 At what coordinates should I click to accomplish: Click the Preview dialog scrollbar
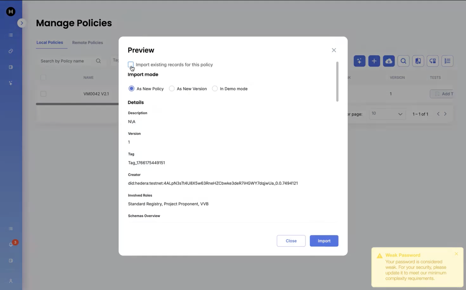[x=337, y=82]
